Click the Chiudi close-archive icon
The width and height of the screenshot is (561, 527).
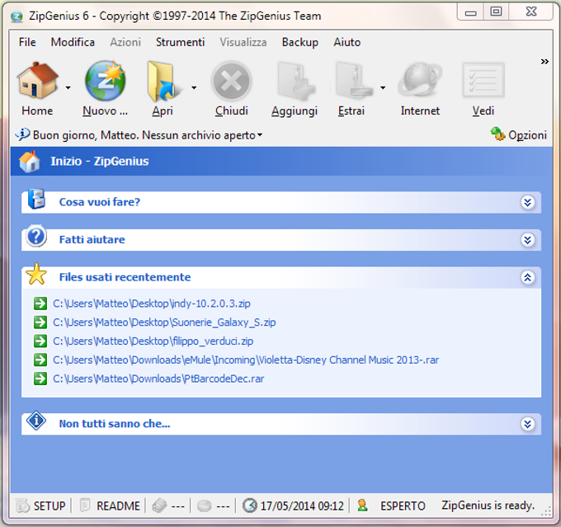pyautogui.click(x=232, y=81)
